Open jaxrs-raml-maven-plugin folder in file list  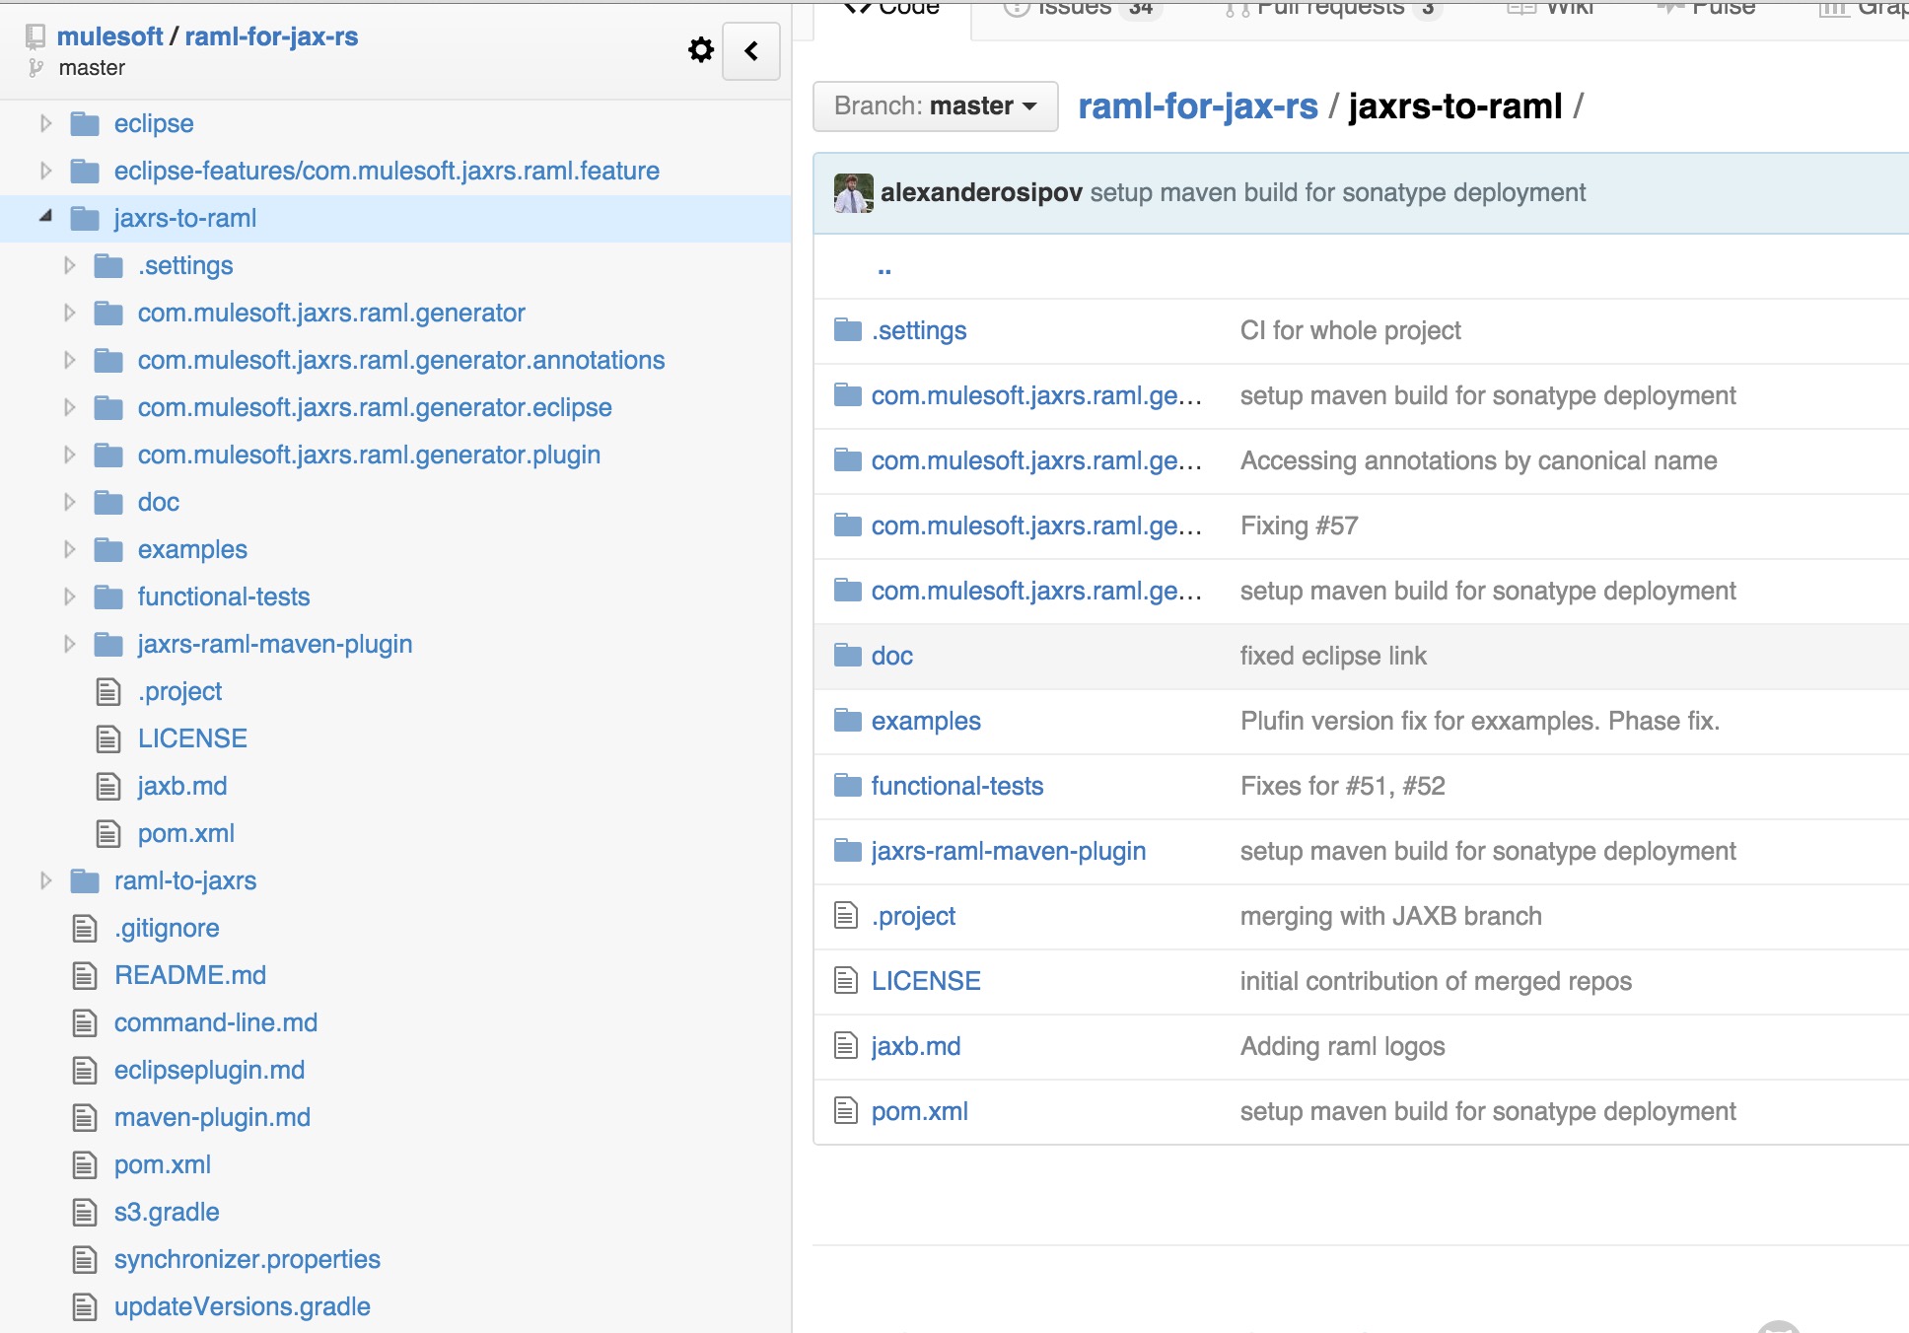tap(1008, 851)
